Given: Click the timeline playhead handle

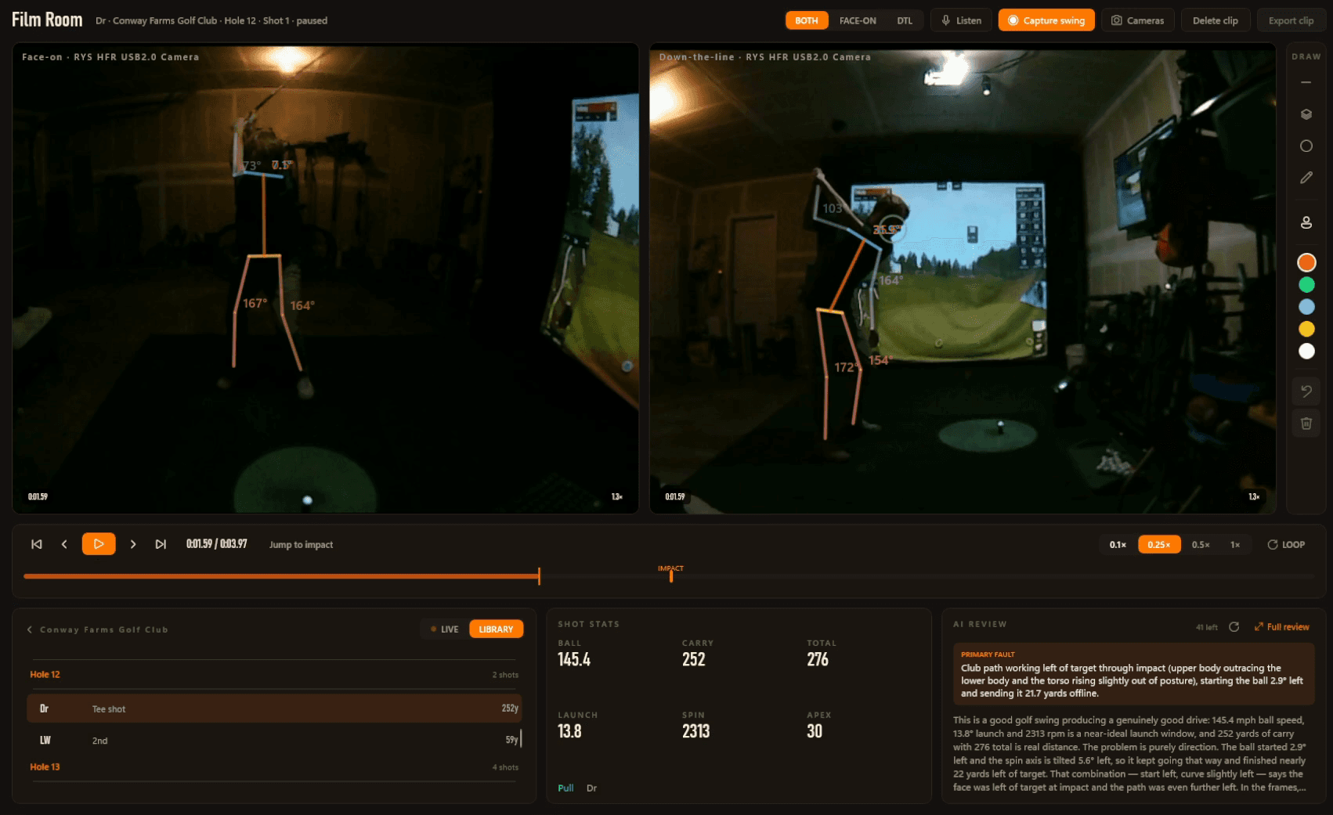Looking at the screenshot, I should click(540, 576).
